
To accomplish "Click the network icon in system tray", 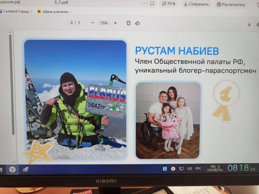I will tap(181, 169).
